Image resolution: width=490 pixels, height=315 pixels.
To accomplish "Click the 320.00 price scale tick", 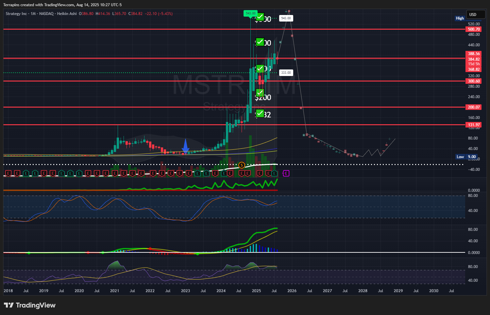I will (x=474, y=76).
